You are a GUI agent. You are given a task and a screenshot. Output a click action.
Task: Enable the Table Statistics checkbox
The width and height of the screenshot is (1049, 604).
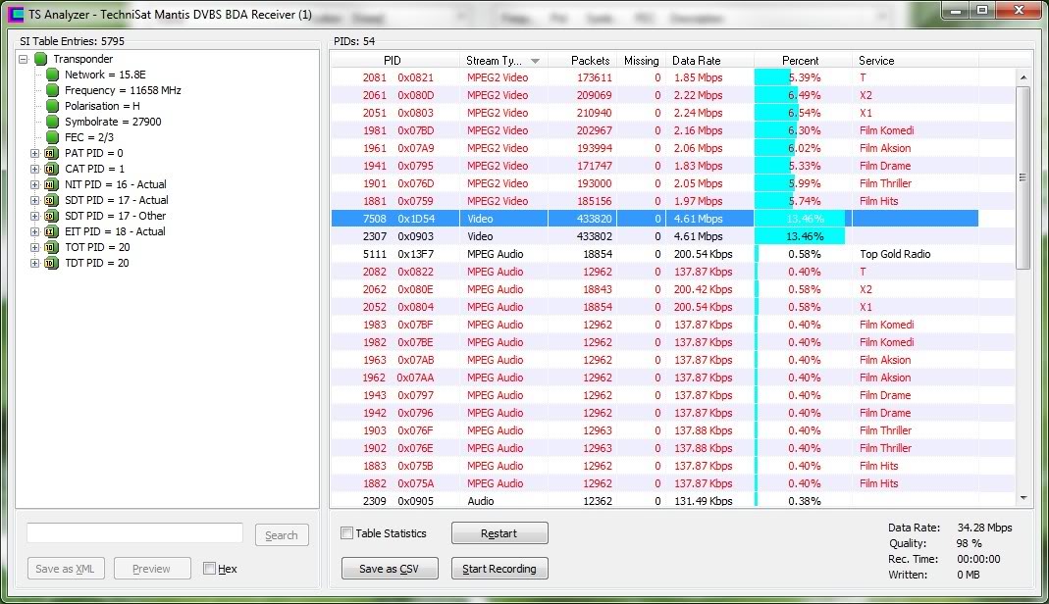click(x=346, y=533)
